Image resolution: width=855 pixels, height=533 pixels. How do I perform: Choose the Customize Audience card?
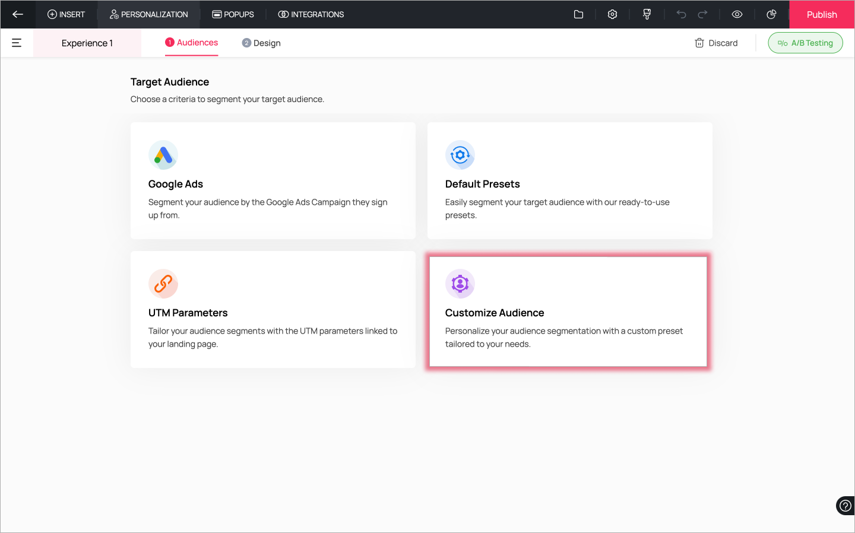tap(568, 311)
